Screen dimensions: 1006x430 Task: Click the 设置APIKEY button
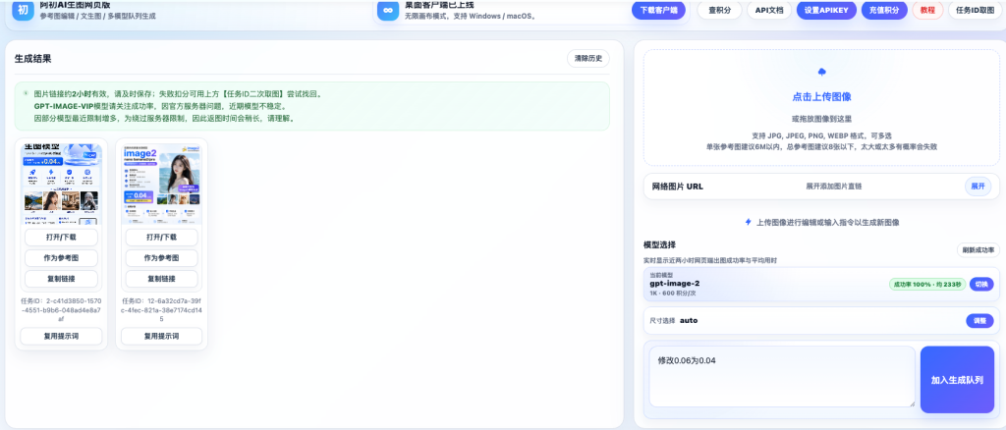point(826,10)
